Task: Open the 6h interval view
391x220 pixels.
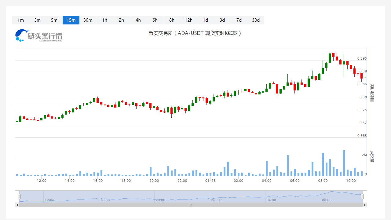Action: 155,20
